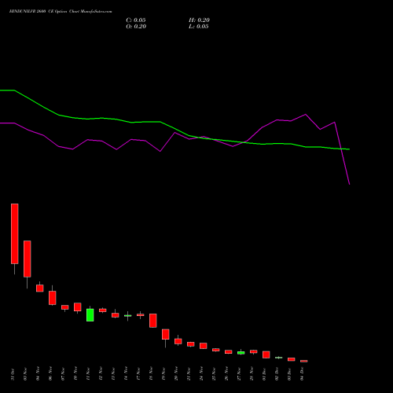Image resolution: width=393 pixels, height=393 pixels.
Task: Click the red candle for 03 Nov
Action: coord(28,259)
